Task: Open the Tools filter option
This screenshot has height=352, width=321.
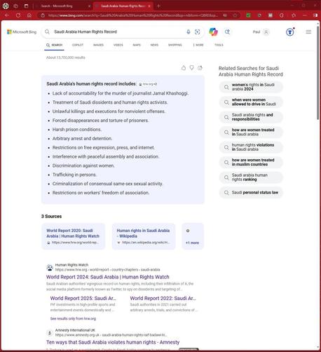Action: tap(219, 45)
